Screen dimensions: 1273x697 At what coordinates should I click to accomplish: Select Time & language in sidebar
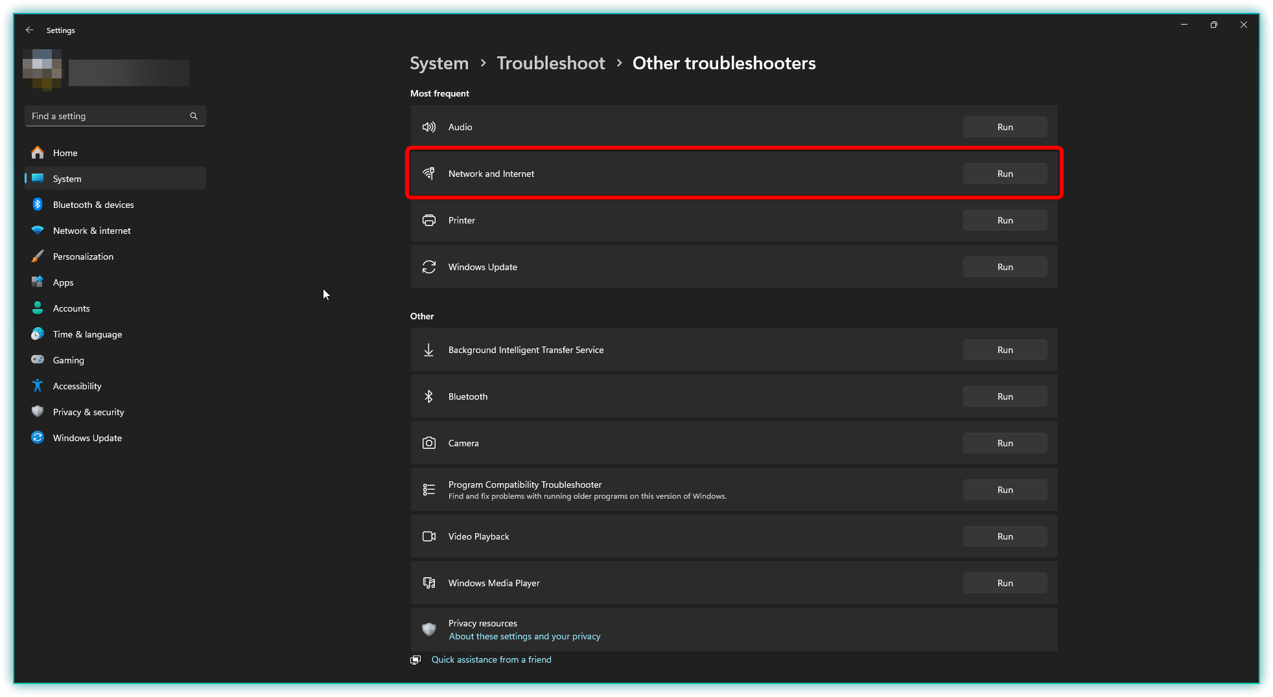pyautogui.click(x=87, y=334)
